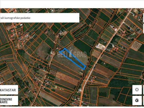Click the coordinates readout in bottom bar

pos(21,107)
